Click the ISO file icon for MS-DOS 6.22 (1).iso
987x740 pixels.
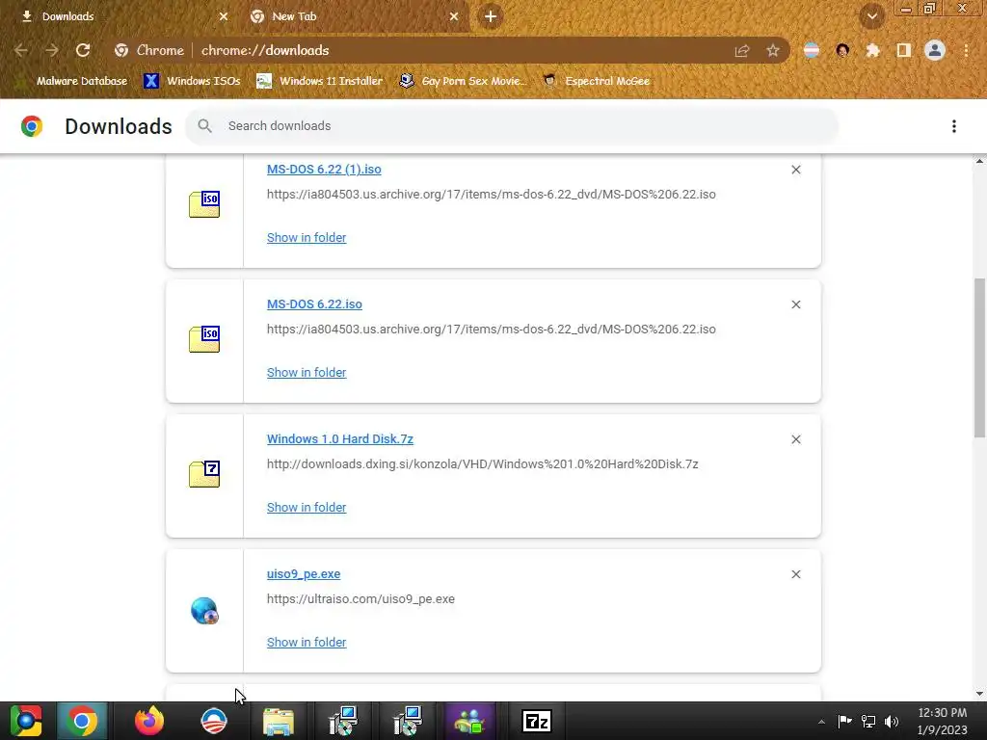204,204
